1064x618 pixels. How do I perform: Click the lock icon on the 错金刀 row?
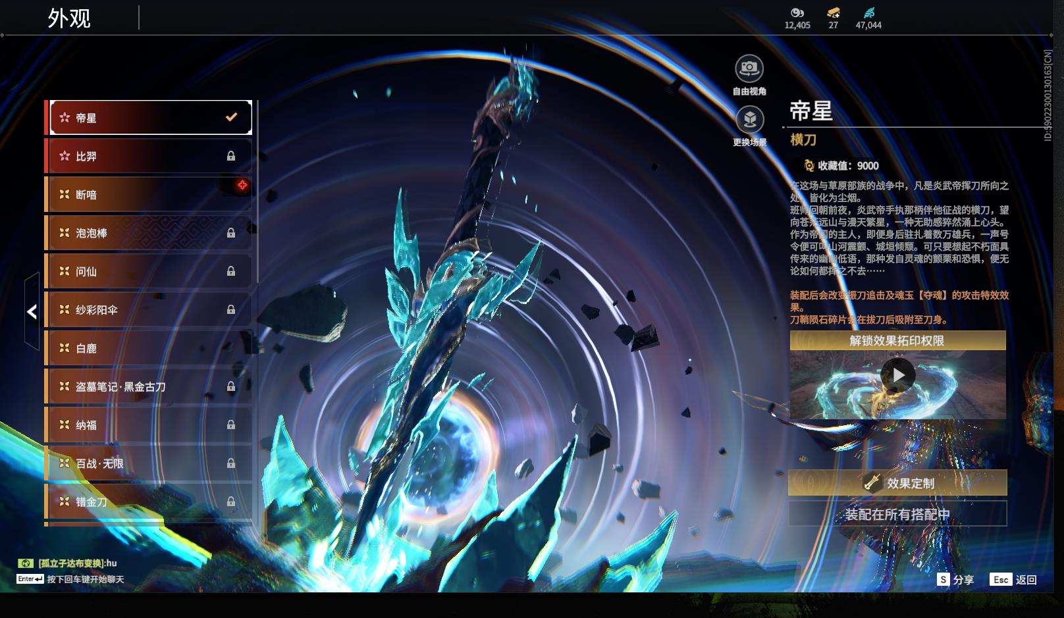(x=231, y=502)
